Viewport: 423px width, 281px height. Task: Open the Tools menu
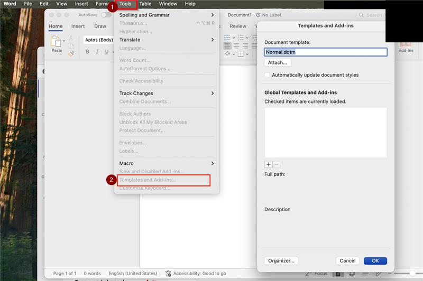(125, 4)
